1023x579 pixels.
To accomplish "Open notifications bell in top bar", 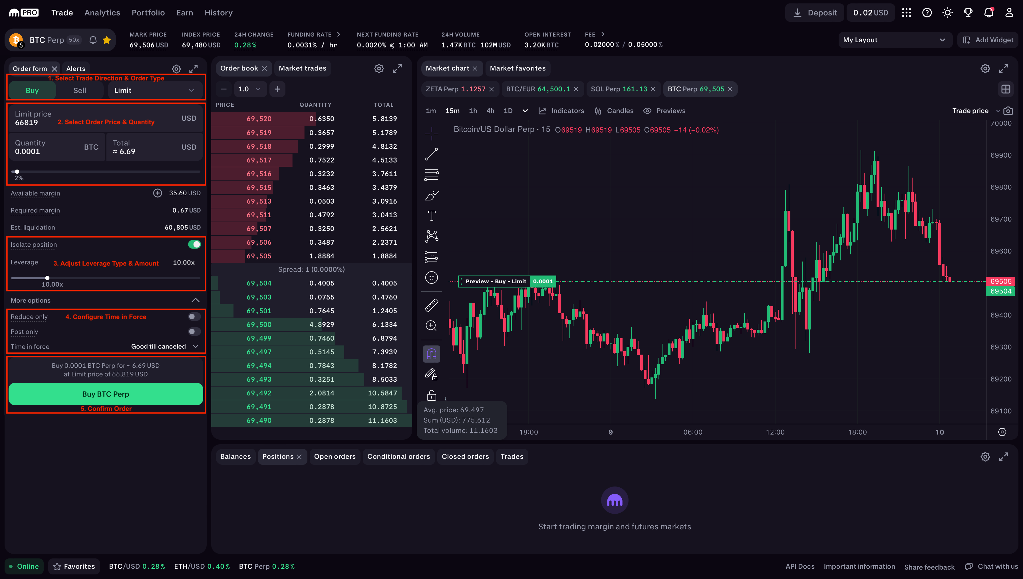I will [988, 13].
